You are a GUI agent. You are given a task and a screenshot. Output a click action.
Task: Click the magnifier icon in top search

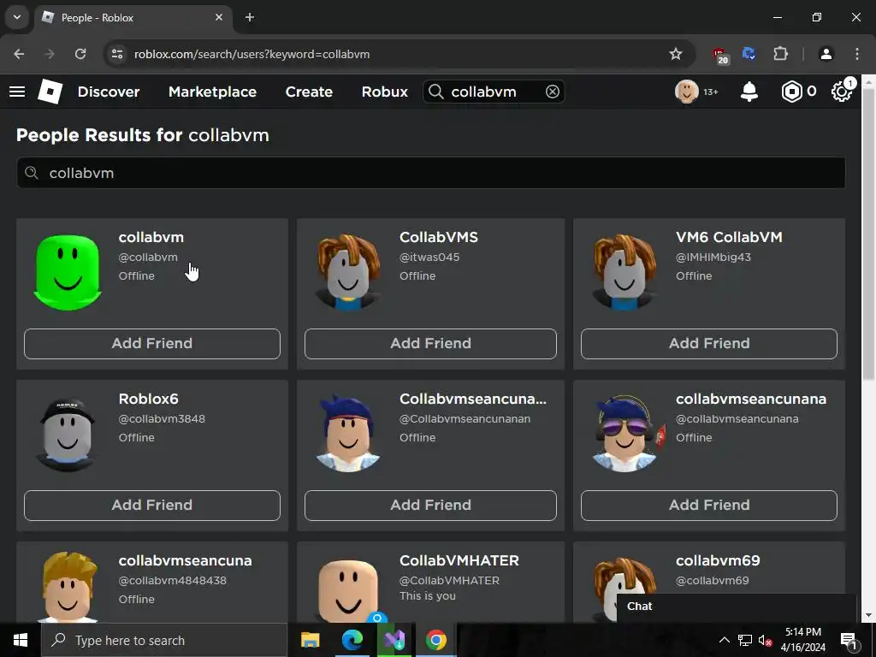(x=435, y=92)
